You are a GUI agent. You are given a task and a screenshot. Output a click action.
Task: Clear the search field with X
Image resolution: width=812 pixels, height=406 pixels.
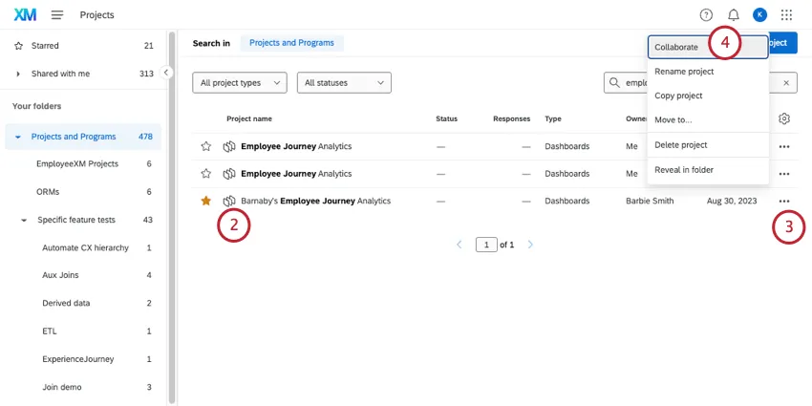pos(786,83)
